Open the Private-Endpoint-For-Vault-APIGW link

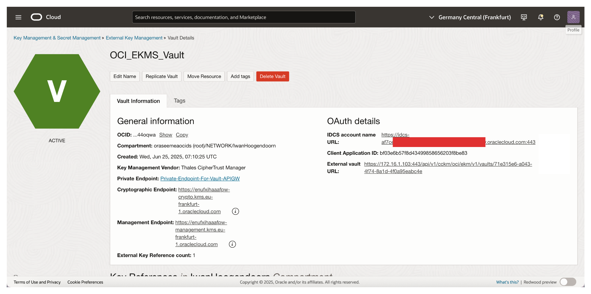tap(200, 178)
